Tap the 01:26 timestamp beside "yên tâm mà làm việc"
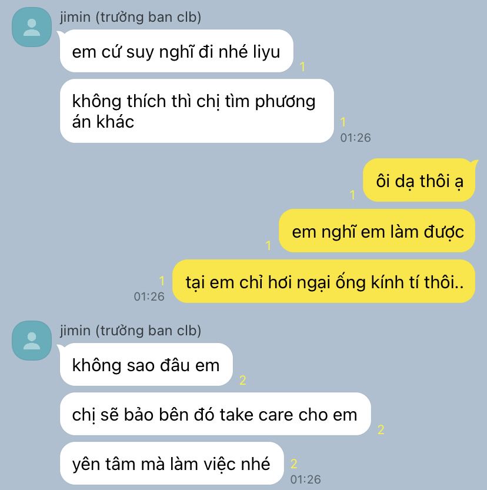 point(305,479)
